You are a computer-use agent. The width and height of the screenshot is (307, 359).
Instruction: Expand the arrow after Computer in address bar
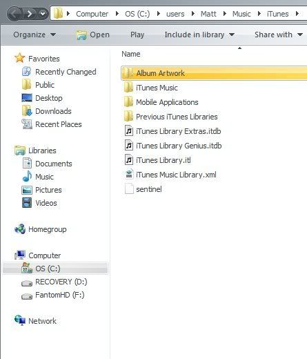[117, 14]
